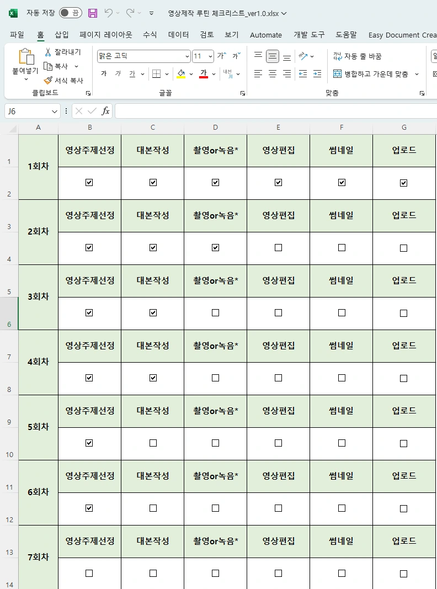Expand the underline style dropdown arrow
437x589 pixels.
pos(143,74)
